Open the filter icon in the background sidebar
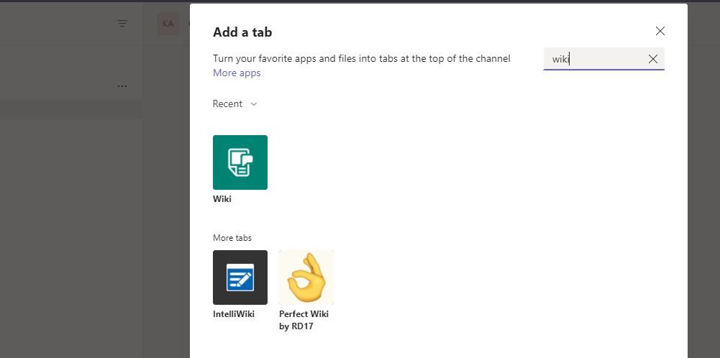This screenshot has width=720, height=358. click(x=122, y=24)
